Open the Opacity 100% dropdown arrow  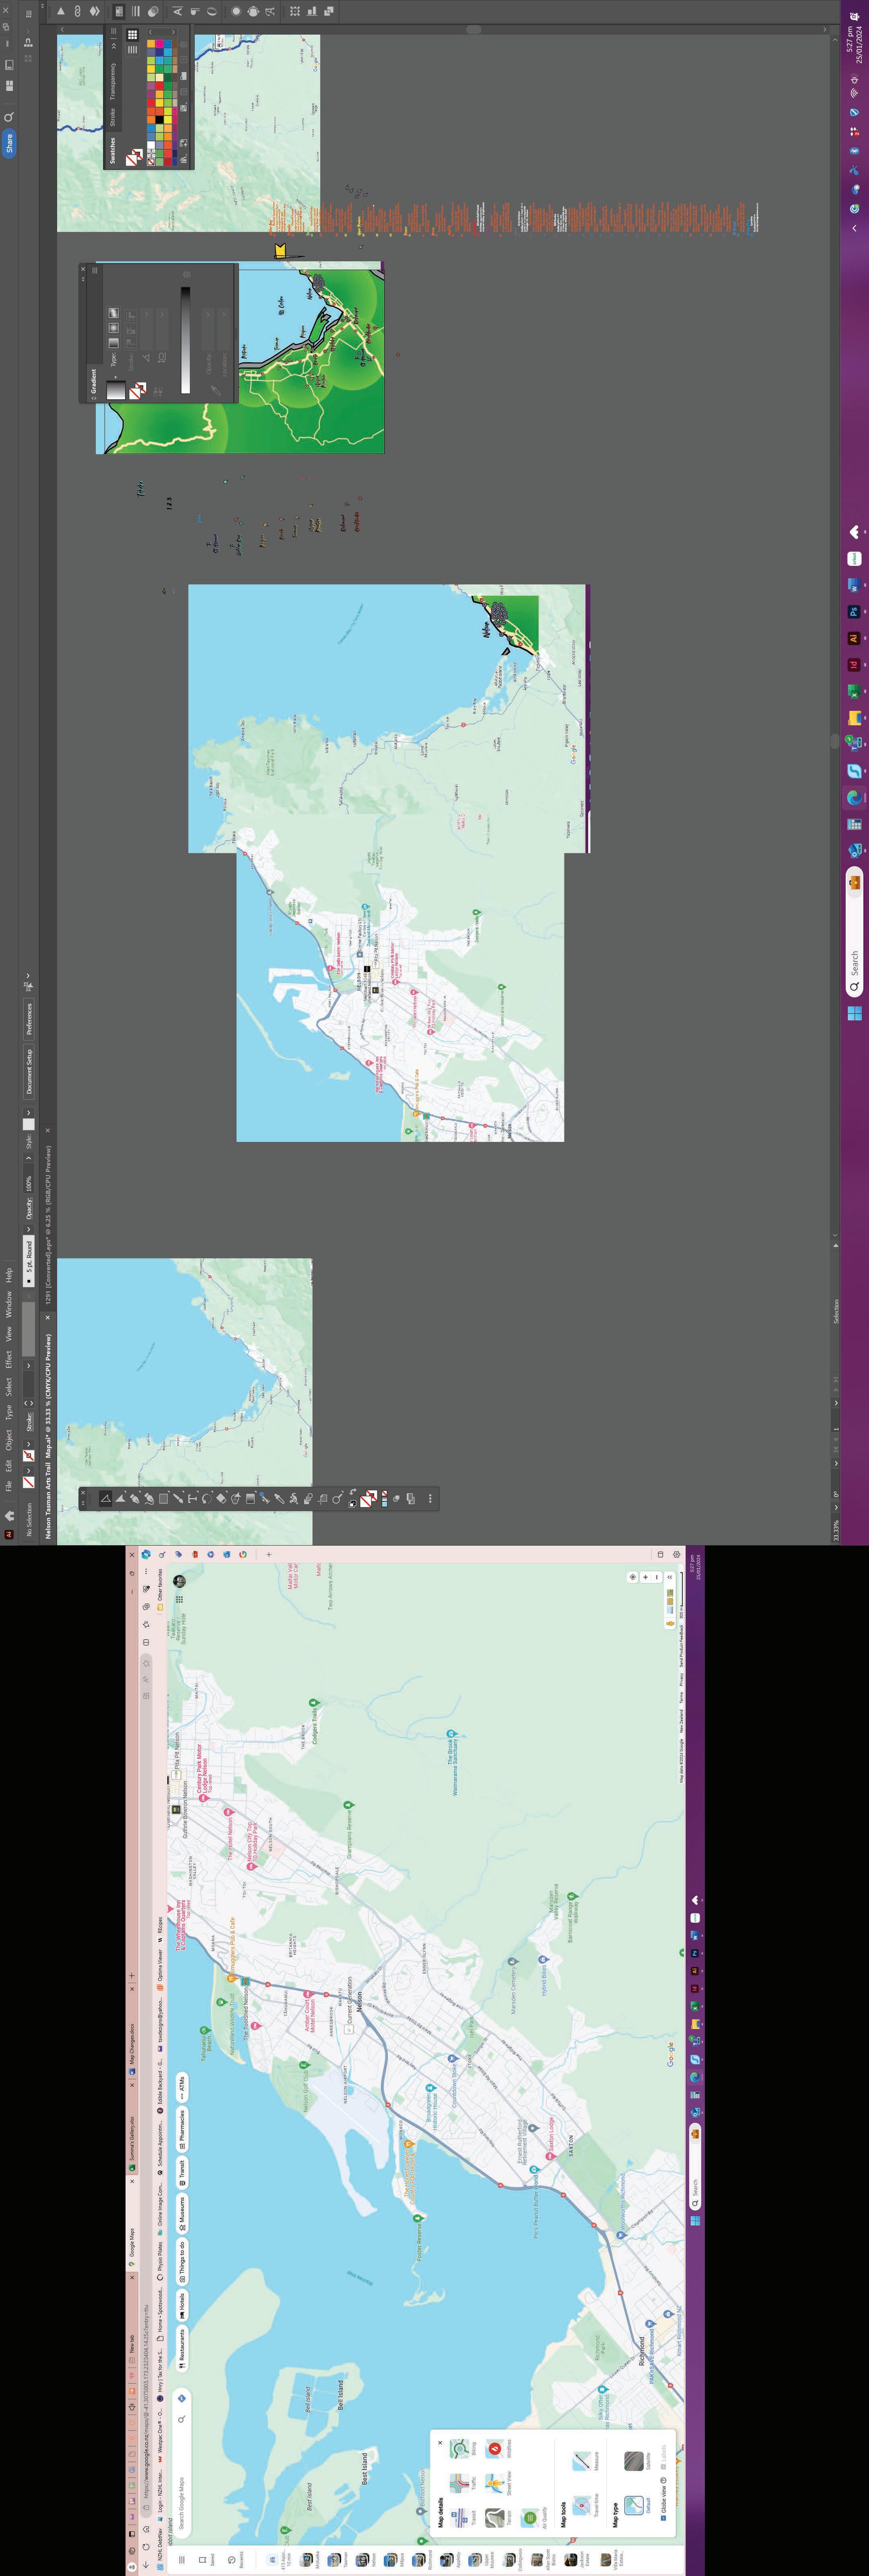point(28,1158)
